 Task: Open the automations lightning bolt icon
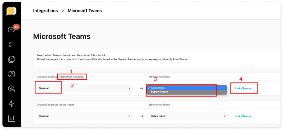(11, 104)
